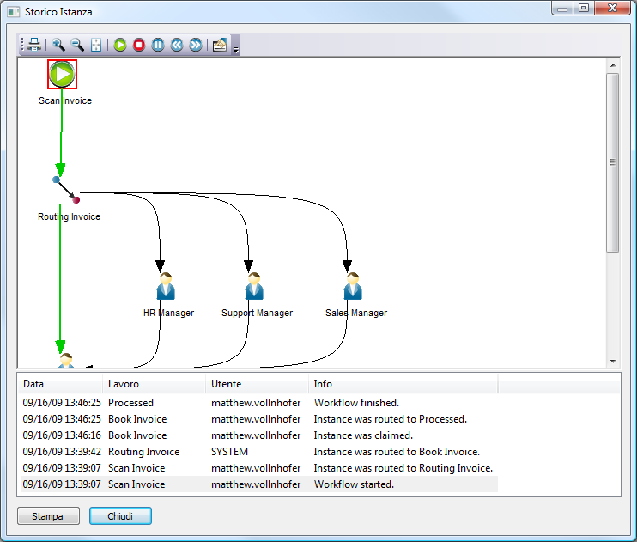Step forward with the fast-forward button
This screenshot has width=637, height=542.
point(196,45)
